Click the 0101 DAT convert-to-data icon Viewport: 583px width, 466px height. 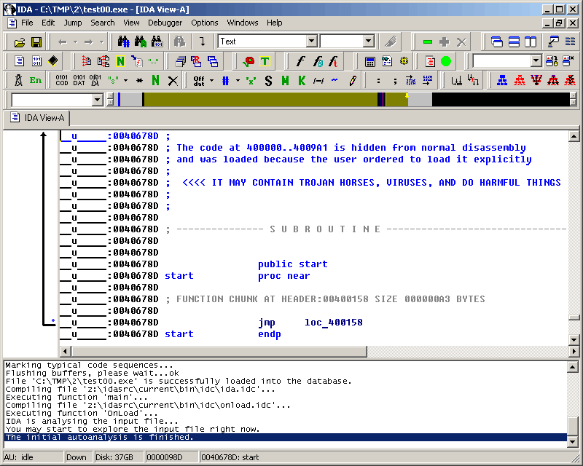pyautogui.click(x=79, y=80)
